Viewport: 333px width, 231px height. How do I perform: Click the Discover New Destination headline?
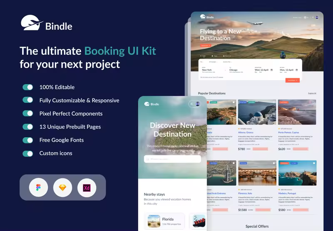pyautogui.click(x=172, y=130)
